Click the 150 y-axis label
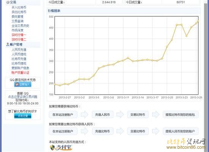 point(51,94)
